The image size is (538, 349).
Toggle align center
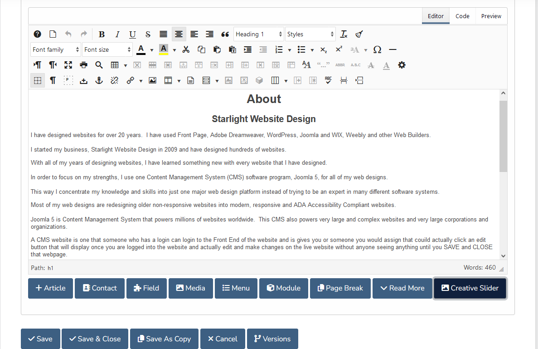(x=179, y=34)
